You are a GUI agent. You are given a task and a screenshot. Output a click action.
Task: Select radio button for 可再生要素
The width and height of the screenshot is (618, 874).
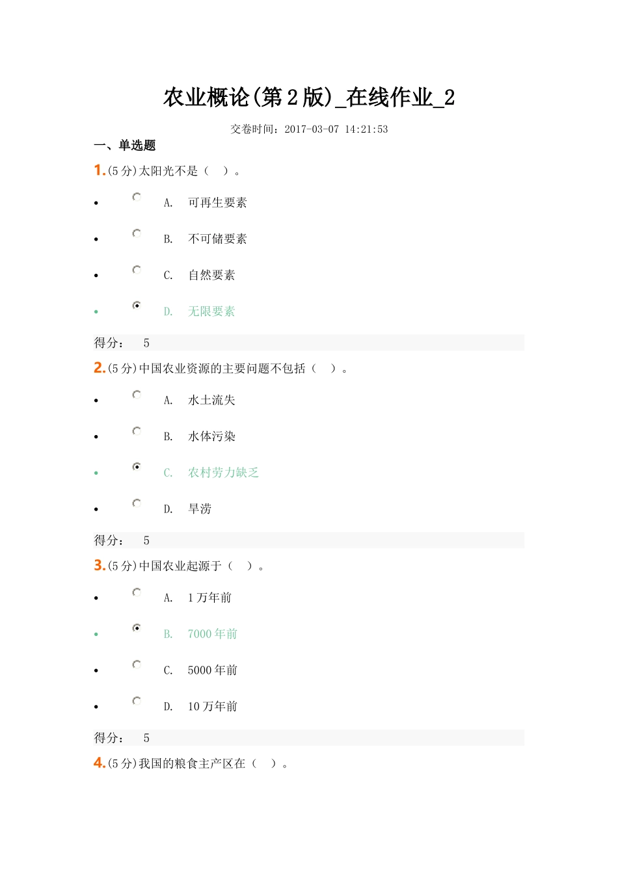coord(137,197)
